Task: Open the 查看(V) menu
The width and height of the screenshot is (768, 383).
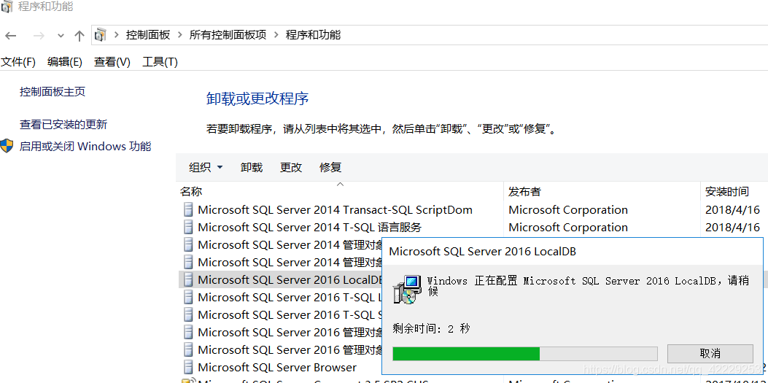Action: pyautogui.click(x=112, y=62)
